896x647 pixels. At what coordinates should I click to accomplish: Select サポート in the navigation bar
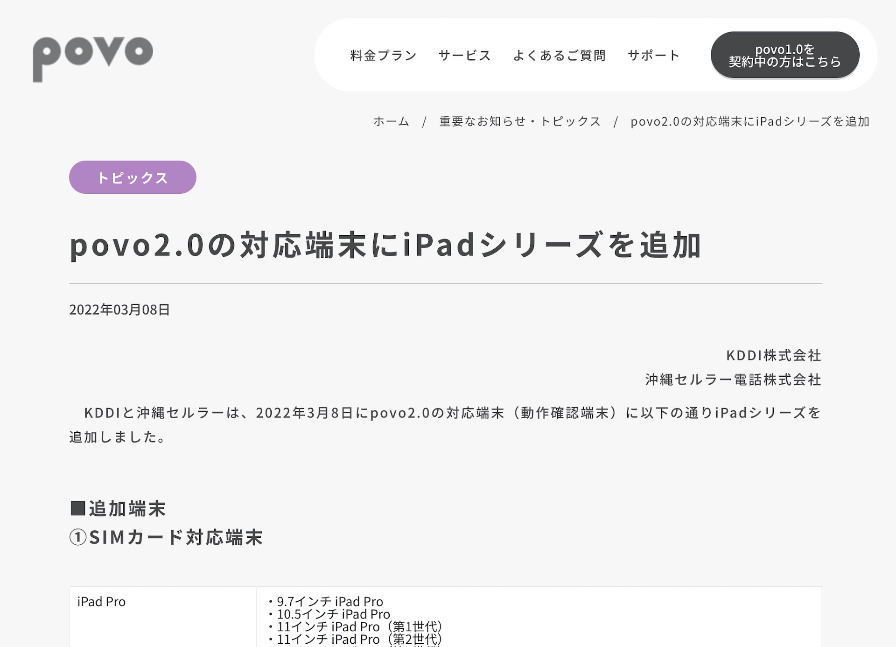tap(653, 56)
